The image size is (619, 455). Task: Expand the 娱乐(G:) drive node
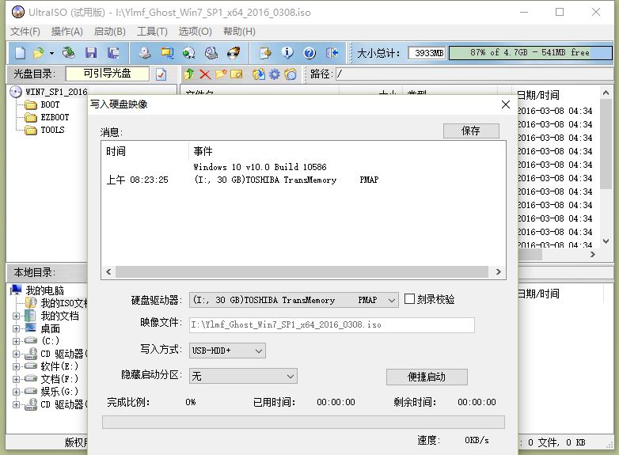(16, 392)
